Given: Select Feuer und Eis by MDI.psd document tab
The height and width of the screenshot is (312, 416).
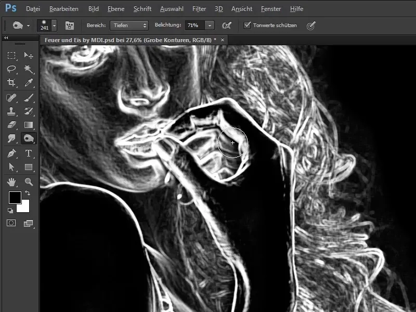Looking at the screenshot, I should coord(131,40).
